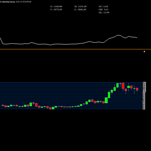Screen dimensions: 151x151
Task: Click the large red candle at the price peak
Action: [123, 86]
